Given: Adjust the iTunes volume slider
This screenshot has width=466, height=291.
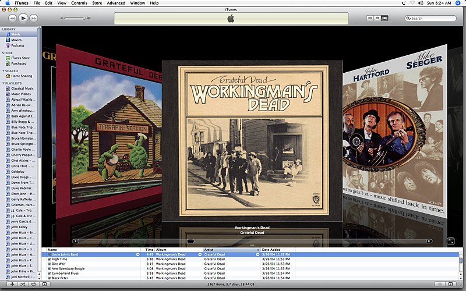Looking at the screenshot, I should [x=76, y=19].
